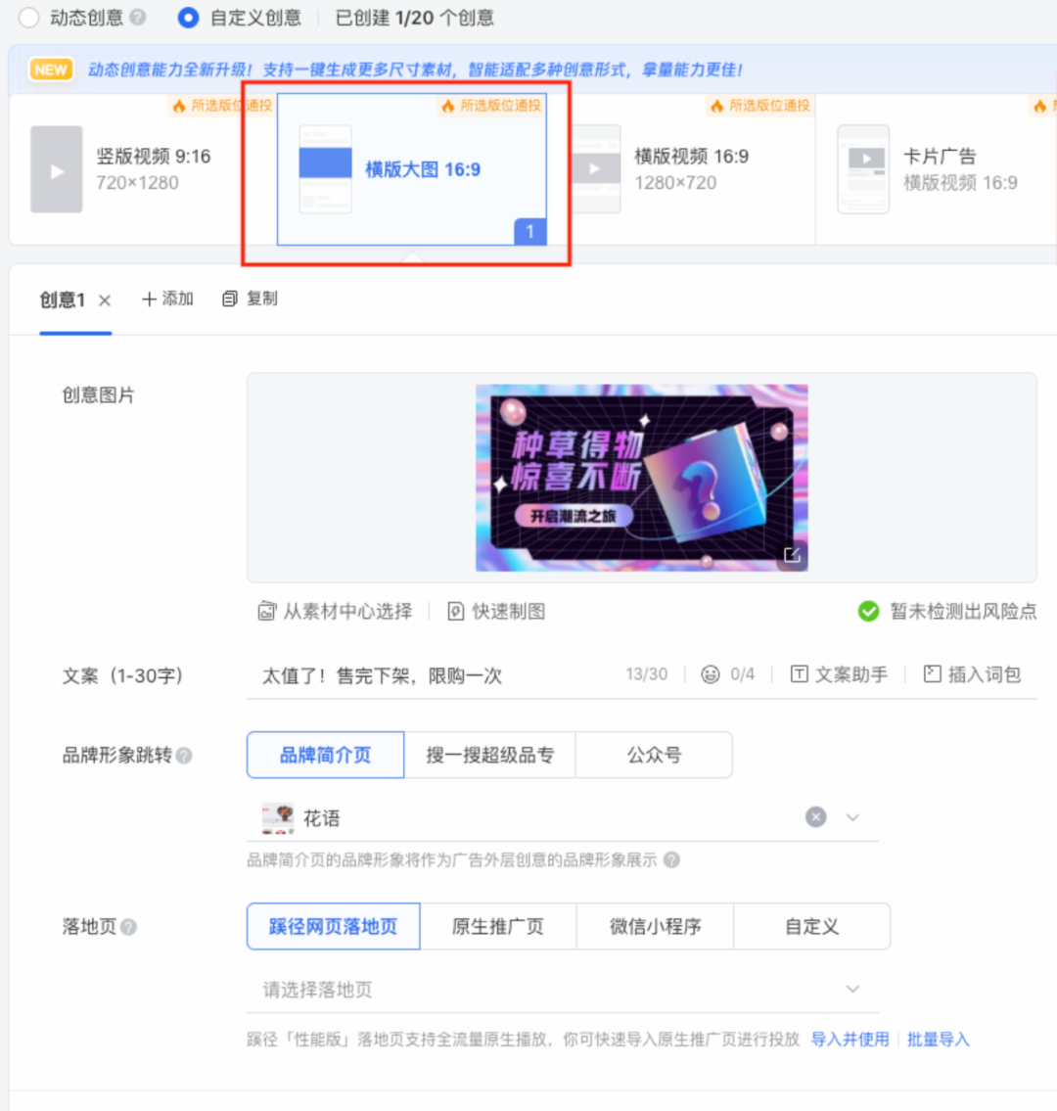
Task: Select the 蹊径网页落地页 option
Action: [333, 926]
